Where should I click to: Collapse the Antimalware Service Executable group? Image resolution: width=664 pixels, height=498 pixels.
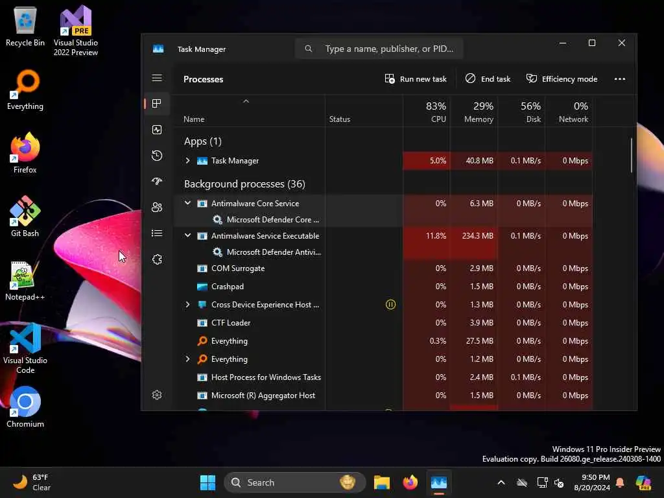[x=187, y=235]
